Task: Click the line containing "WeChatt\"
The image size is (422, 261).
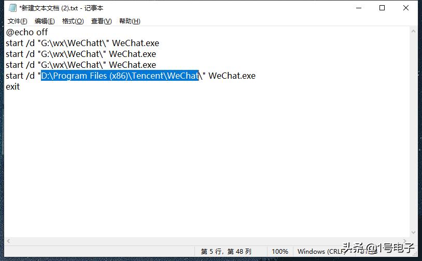Action: 82,43
